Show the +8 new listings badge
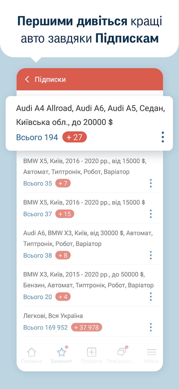Viewport: 179px width, 389px height. [x=63, y=256]
